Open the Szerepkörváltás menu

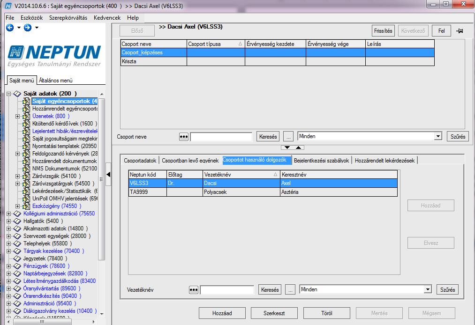coord(68,18)
